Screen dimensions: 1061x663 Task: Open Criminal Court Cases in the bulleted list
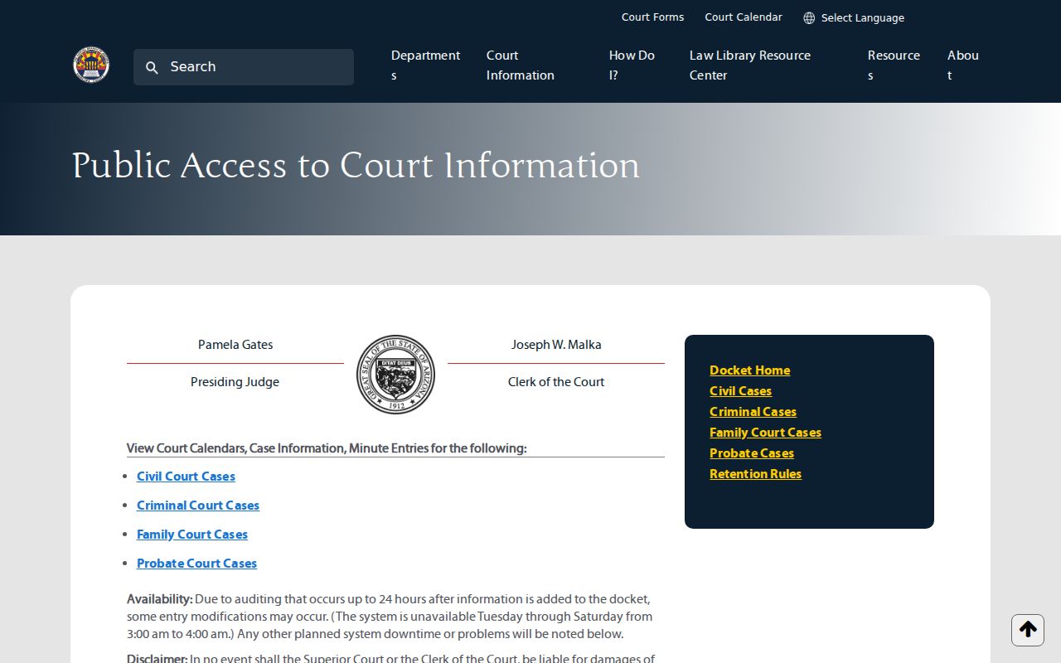point(198,506)
